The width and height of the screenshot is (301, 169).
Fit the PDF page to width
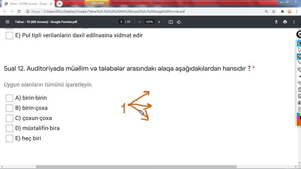(x=171, y=22)
